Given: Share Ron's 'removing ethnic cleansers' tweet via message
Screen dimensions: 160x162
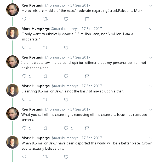Looking at the screenshot, I should coord(87,128).
